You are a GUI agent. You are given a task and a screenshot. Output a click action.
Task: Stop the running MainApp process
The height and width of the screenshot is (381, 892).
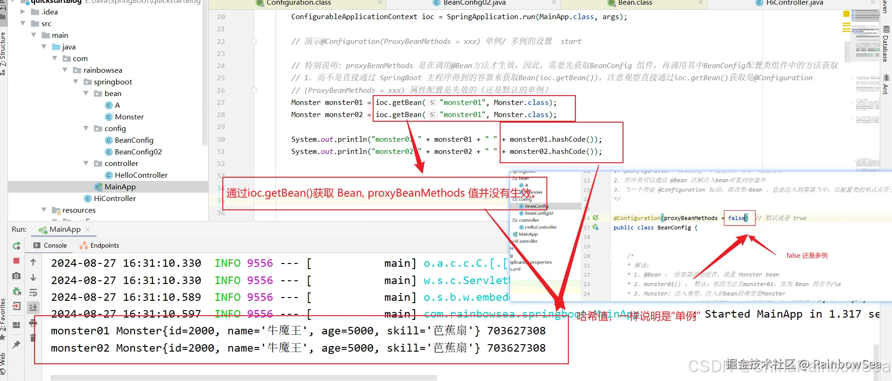(16, 261)
